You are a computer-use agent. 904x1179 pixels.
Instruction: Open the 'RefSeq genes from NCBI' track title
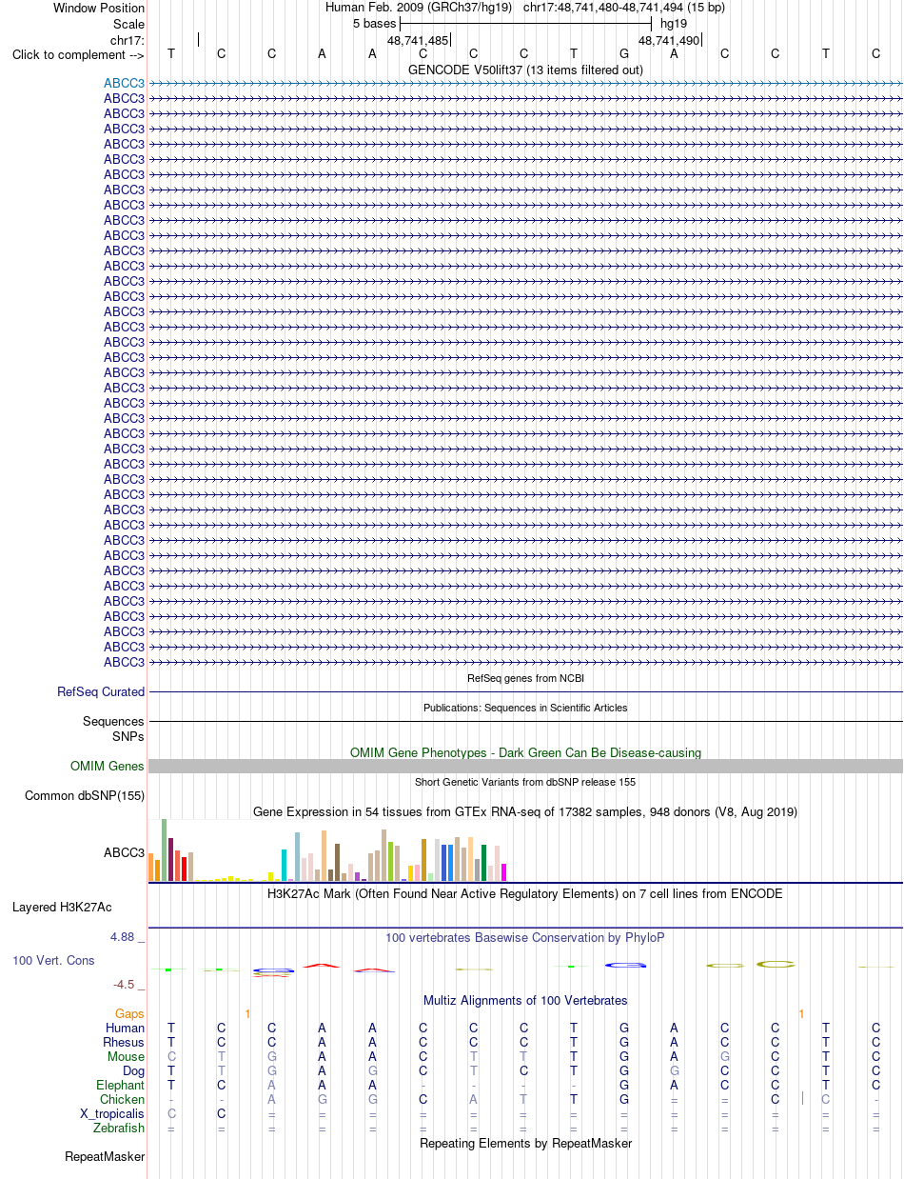coord(525,678)
